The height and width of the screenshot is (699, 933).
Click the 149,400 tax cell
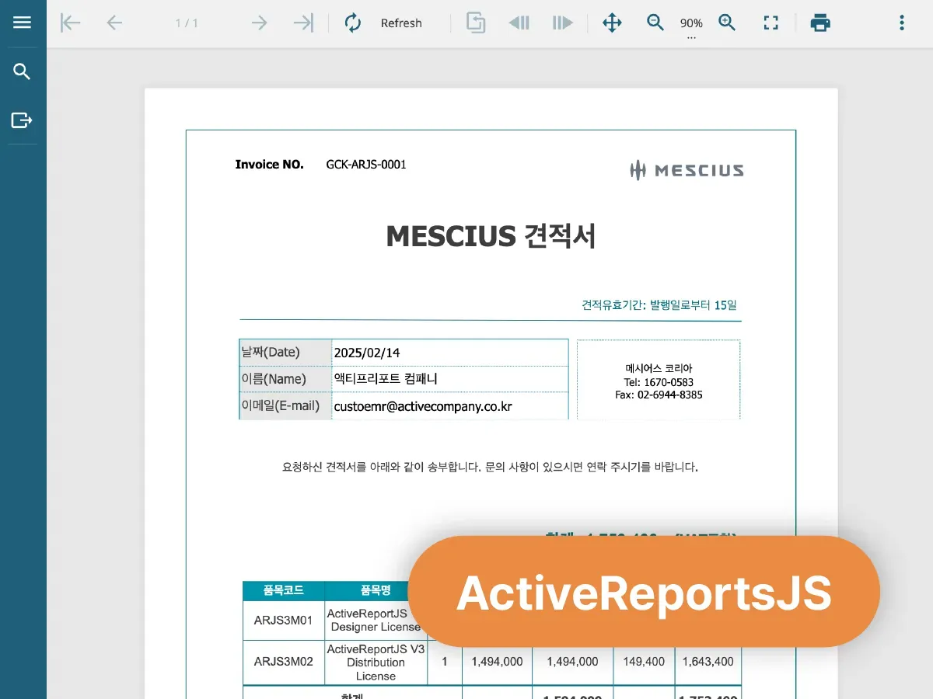pos(645,662)
